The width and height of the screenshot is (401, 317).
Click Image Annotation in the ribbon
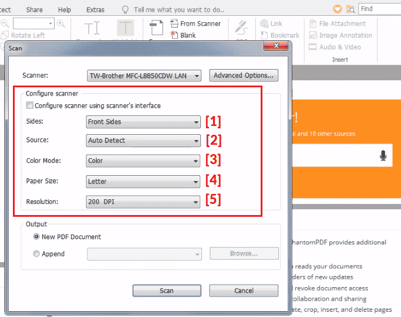click(x=341, y=35)
